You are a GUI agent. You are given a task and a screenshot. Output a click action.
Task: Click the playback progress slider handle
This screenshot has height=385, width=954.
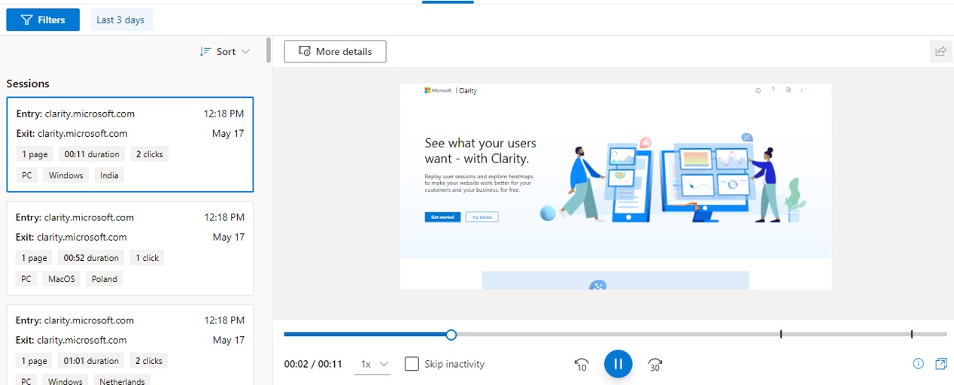click(x=451, y=335)
